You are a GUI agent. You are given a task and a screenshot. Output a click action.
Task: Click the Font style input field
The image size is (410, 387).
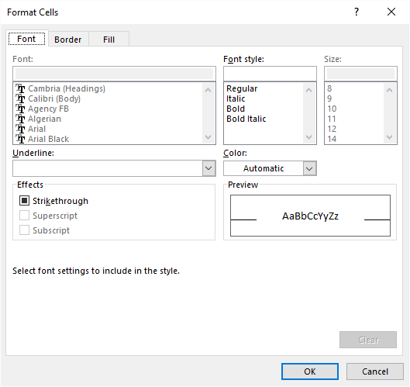(270, 74)
